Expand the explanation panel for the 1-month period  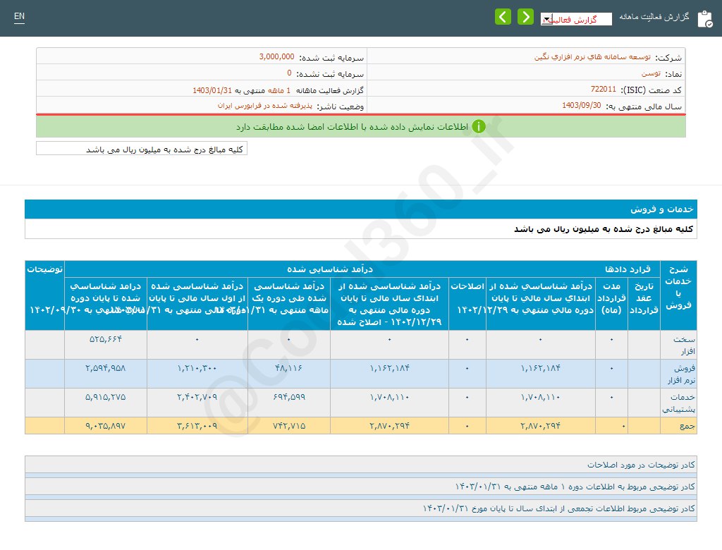360,487
